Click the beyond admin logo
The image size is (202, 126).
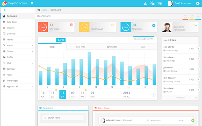tap(14, 3)
